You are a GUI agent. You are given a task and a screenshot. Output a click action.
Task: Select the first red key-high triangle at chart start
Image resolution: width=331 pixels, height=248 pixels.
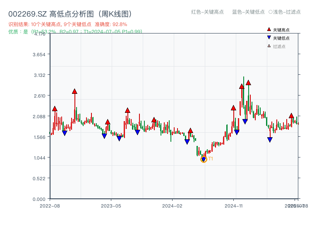[54, 108]
